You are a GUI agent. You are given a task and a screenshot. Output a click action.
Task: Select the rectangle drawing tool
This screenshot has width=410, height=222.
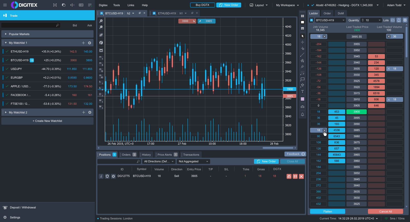[x=302, y=79]
